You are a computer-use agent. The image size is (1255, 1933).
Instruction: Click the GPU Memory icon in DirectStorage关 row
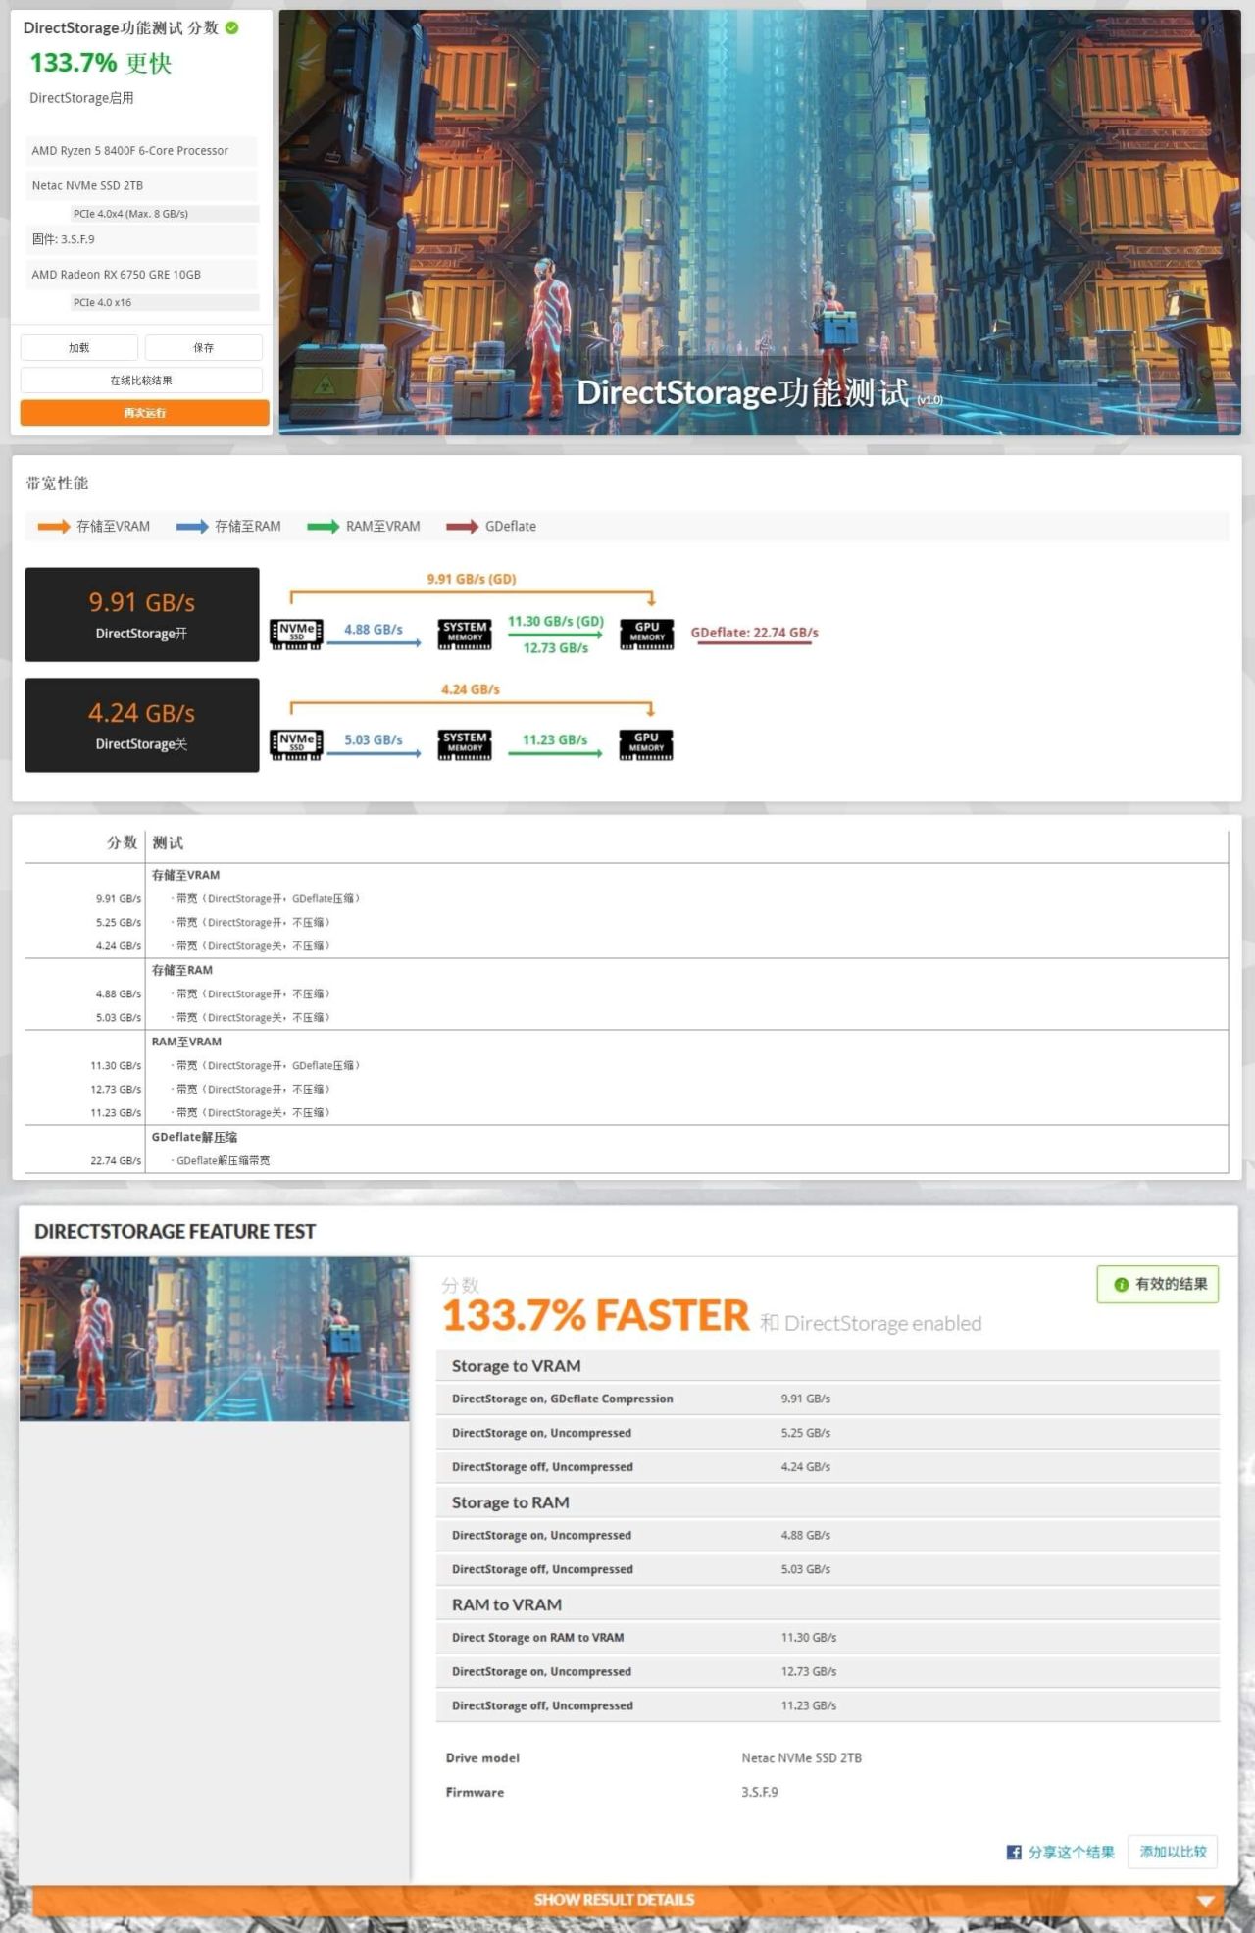pyautogui.click(x=647, y=744)
